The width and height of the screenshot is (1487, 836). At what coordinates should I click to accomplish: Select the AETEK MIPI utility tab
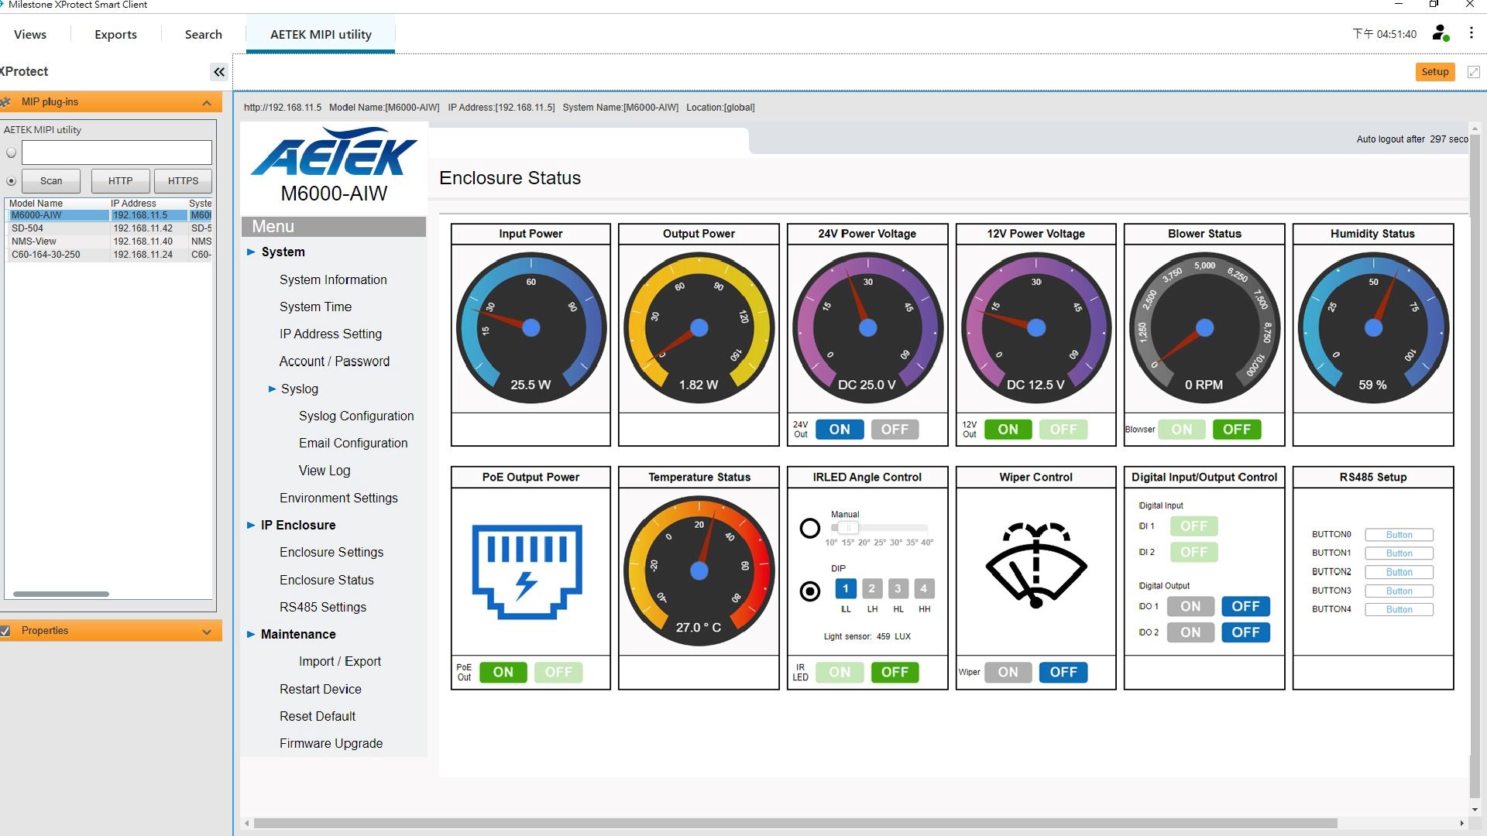coord(321,34)
